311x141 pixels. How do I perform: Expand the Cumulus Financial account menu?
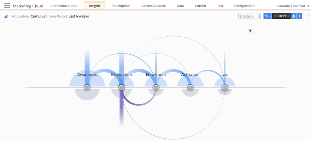pos(293,6)
